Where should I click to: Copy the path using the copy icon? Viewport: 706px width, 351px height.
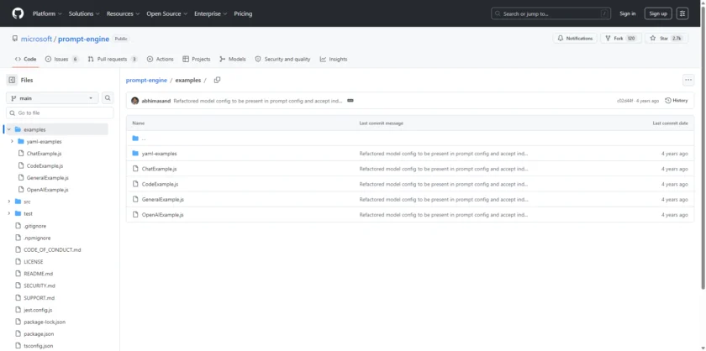tap(217, 80)
